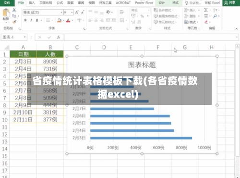Image resolution: width=240 pixels, height=178 pixels.
Task: Click the middle align icon
Action: point(96,12)
